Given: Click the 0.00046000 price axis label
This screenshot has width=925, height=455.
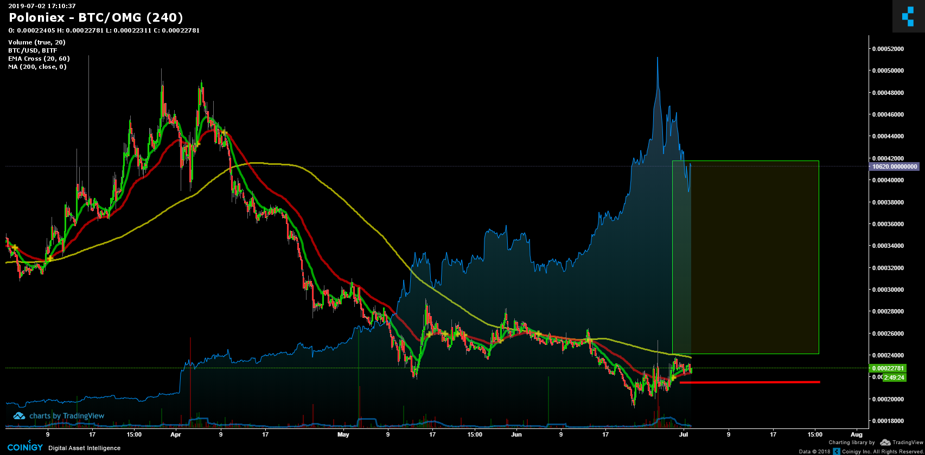Looking at the screenshot, I should 889,114.
